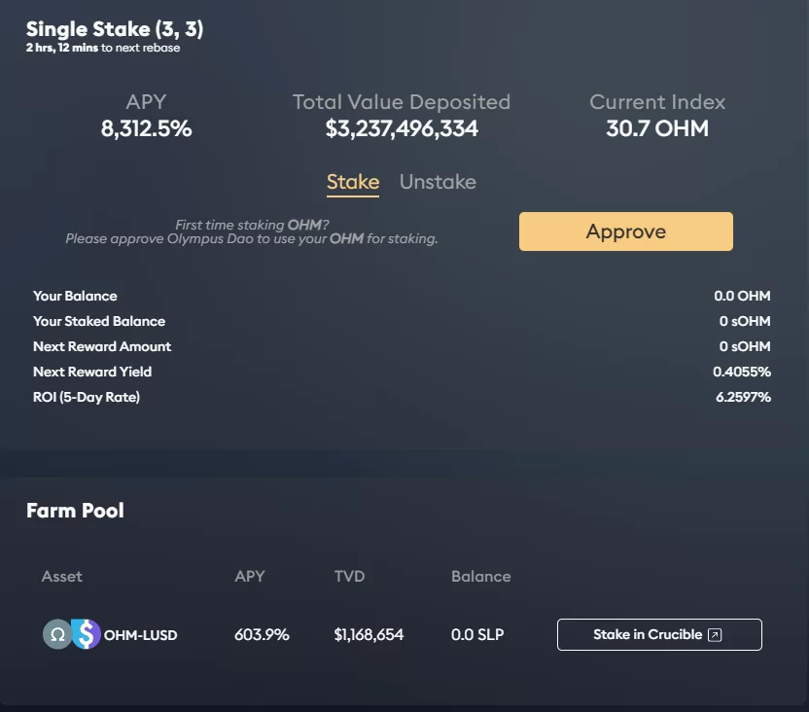The image size is (809, 712).
Task: Click the external link arrow icon
Action: point(715,635)
